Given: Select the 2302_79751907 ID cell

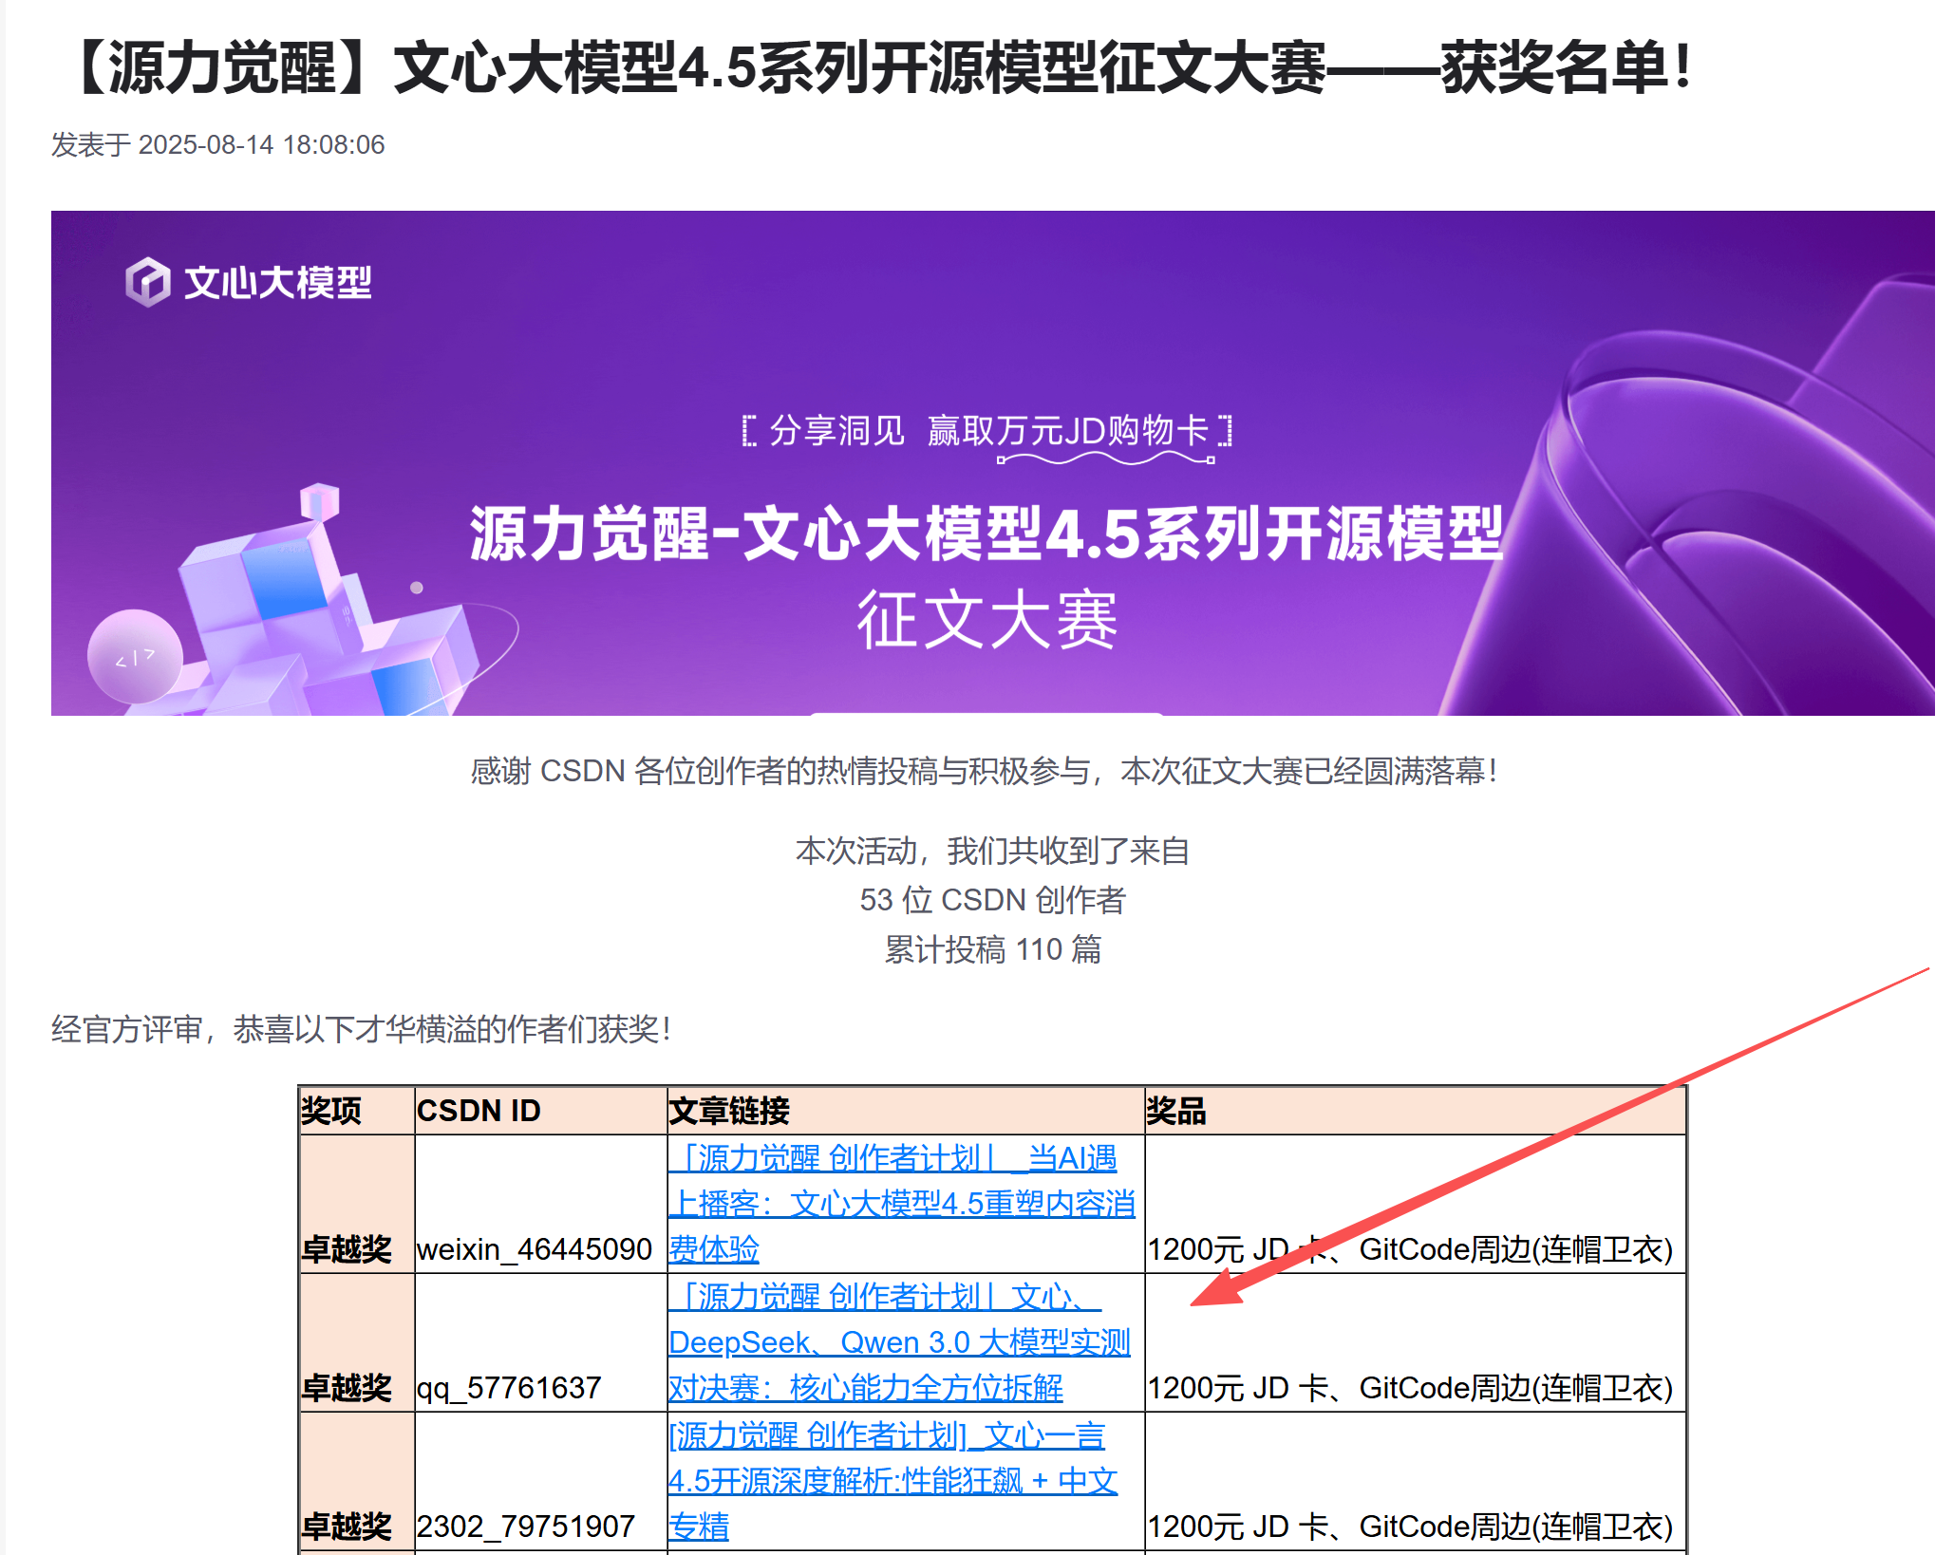Looking at the screenshot, I should [525, 1526].
